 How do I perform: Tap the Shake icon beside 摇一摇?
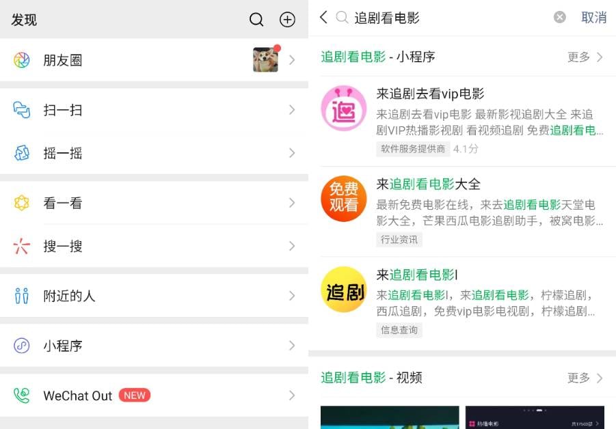coord(22,153)
